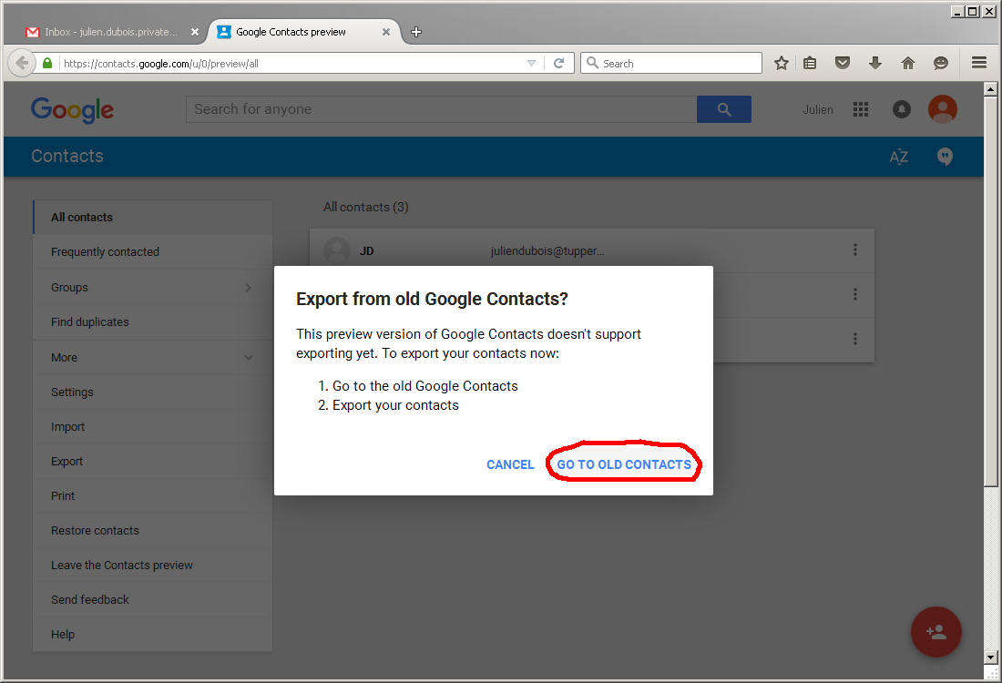This screenshot has height=683, width=1002.
Task: Open the Firefox hamburger menu
Action: pyautogui.click(x=979, y=63)
